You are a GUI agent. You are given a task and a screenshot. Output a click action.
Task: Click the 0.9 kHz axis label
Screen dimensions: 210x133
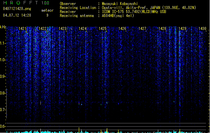(x=3, y=76)
